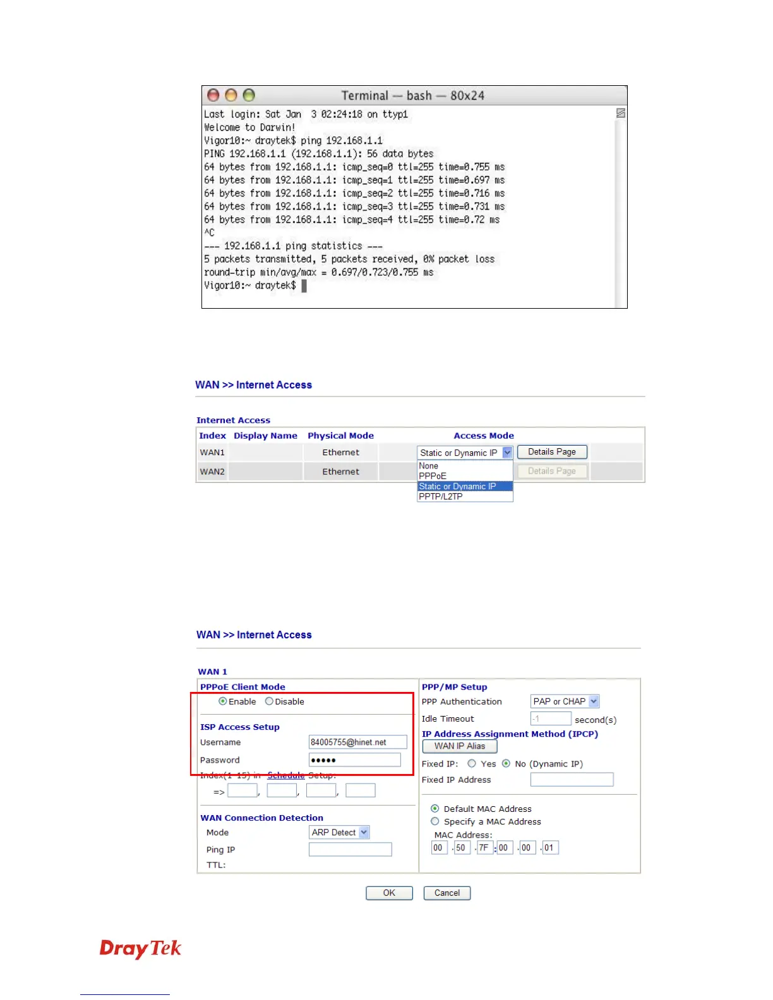Click MAC Address field containing 7F

485,848
